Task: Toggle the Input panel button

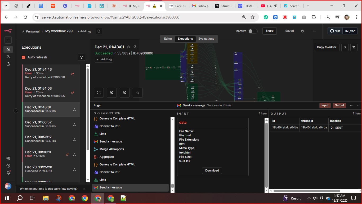Action: pos(325,105)
